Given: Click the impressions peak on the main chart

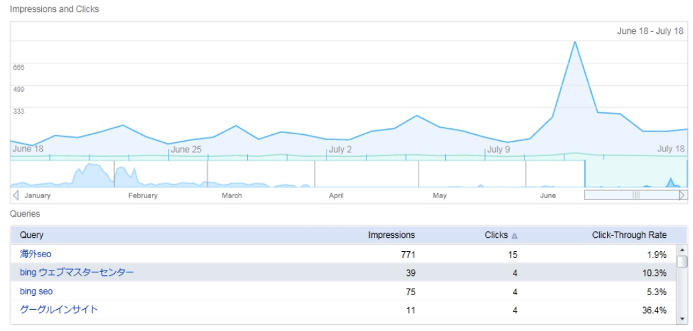Looking at the screenshot, I should tap(574, 42).
